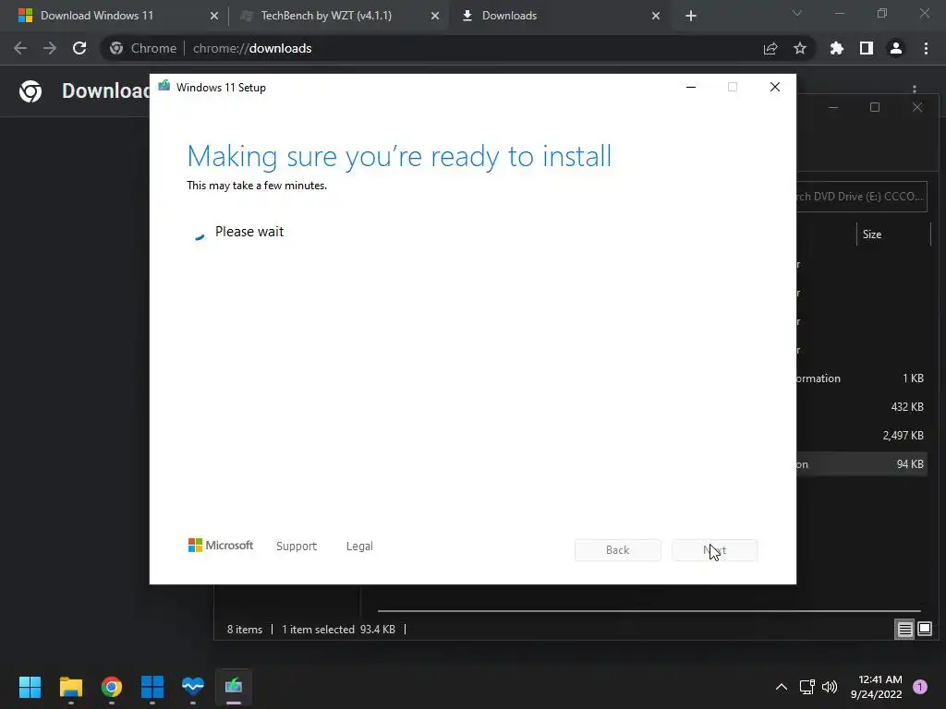Screen dimensions: 946x709
Task: Open network status tray icon
Action: [807, 687]
